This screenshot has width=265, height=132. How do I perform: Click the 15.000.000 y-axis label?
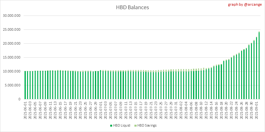click(x=11, y=57)
